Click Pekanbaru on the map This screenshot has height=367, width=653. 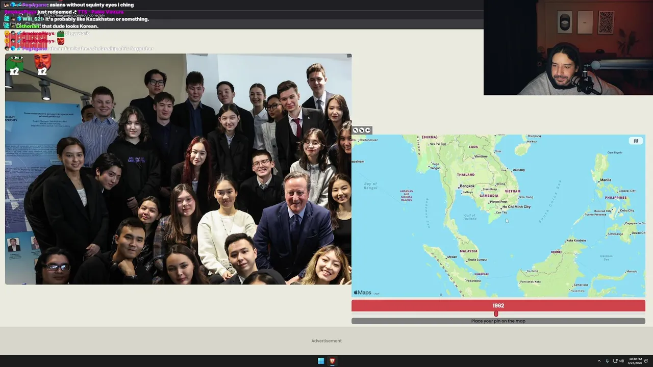click(x=473, y=280)
